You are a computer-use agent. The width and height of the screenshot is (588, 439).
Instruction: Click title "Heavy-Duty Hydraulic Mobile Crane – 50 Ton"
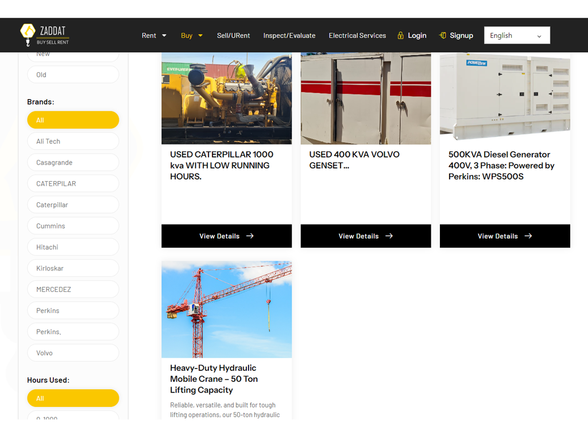click(x=214, y=379)
